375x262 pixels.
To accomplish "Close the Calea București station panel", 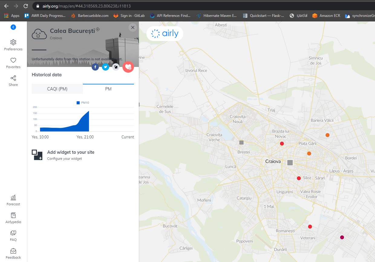I will 132,27.
